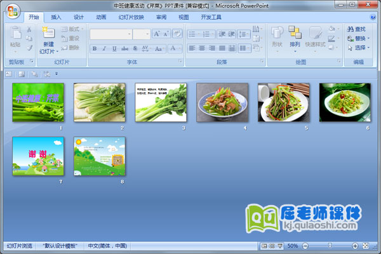Screen dimensions: 381x254
Task: Click the Shape Fill bucket icon
Action: click(x=331, y=29)
